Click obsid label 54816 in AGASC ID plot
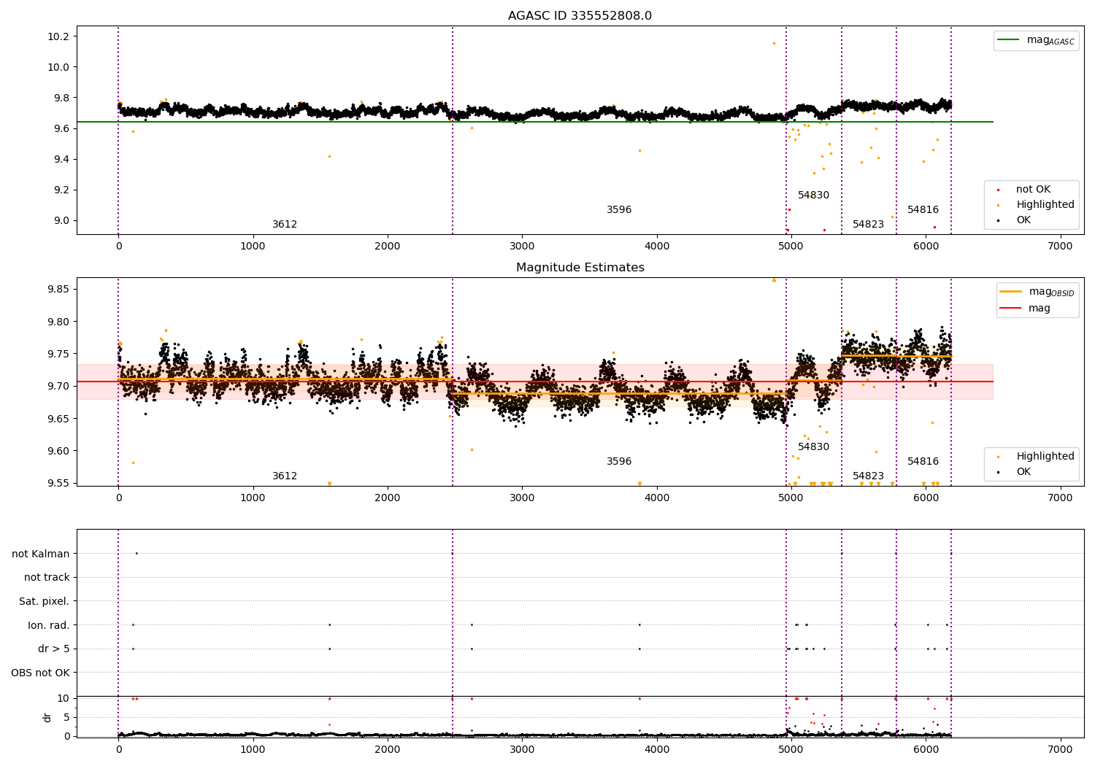The width and height of the screenshot is (1095, 766). click(x=923, y=210)
